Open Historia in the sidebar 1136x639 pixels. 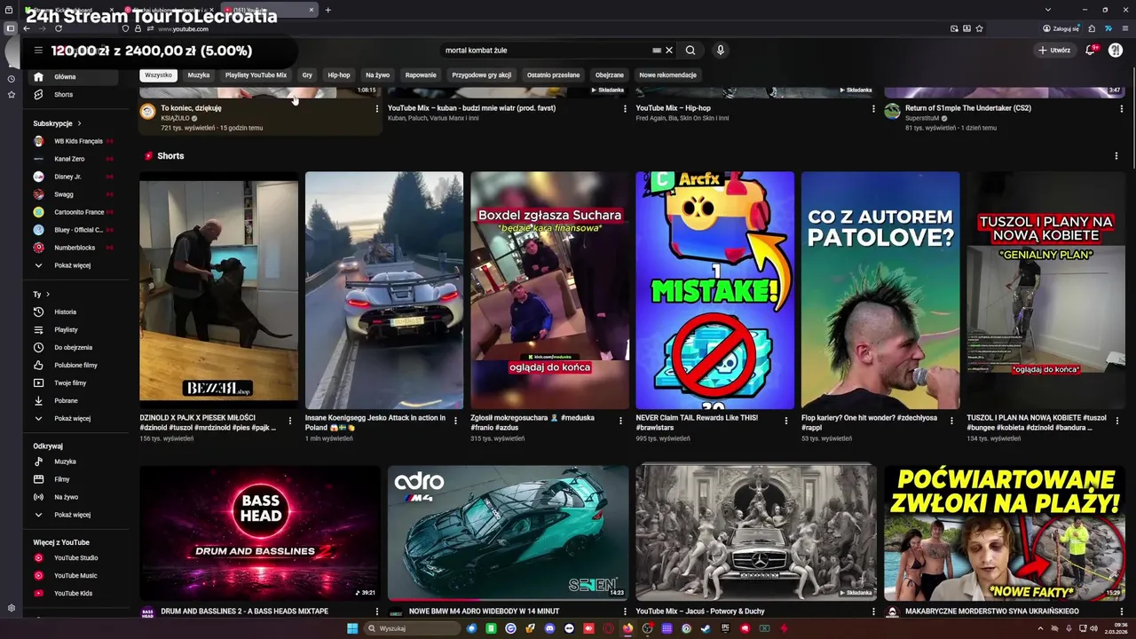pyautogui.click(x=75, y=312)
